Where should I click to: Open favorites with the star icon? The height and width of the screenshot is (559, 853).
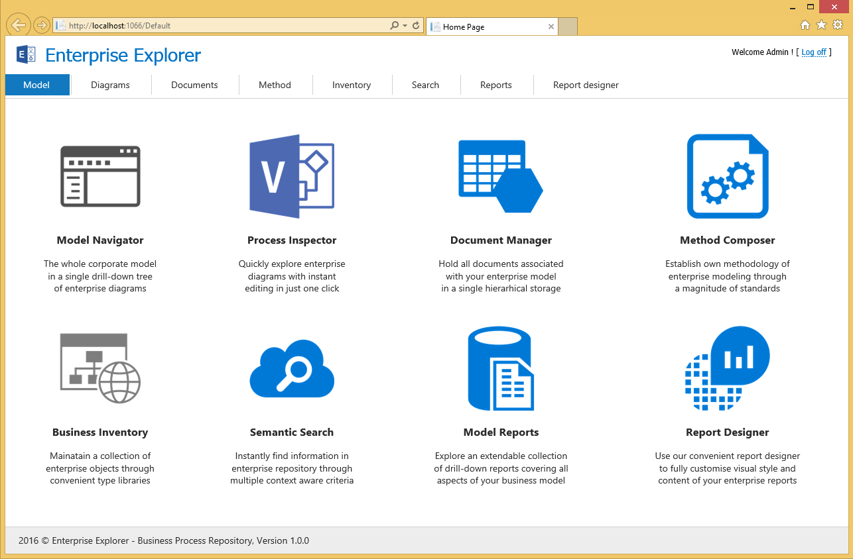tap(821, 25)
